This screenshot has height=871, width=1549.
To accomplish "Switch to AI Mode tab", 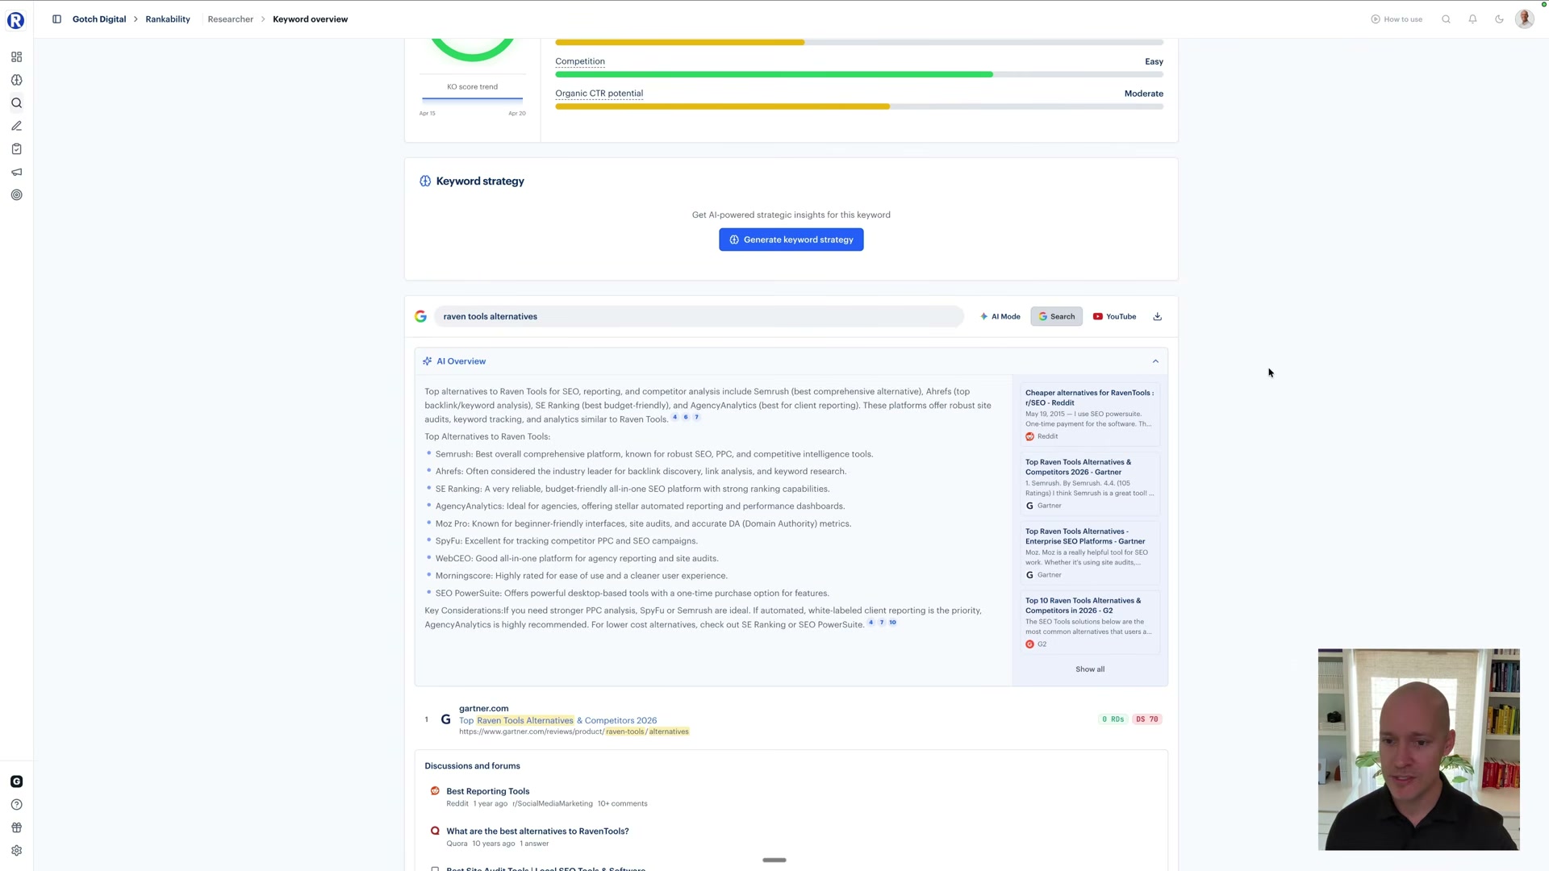I will (1000, 317).
